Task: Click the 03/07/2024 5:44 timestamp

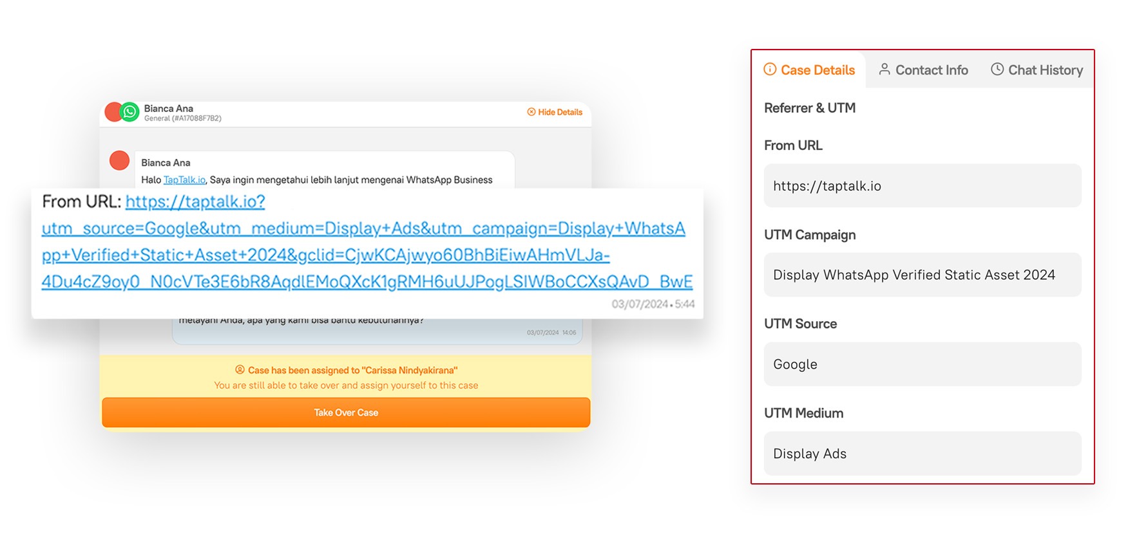Action: click(x=653, y=304)
